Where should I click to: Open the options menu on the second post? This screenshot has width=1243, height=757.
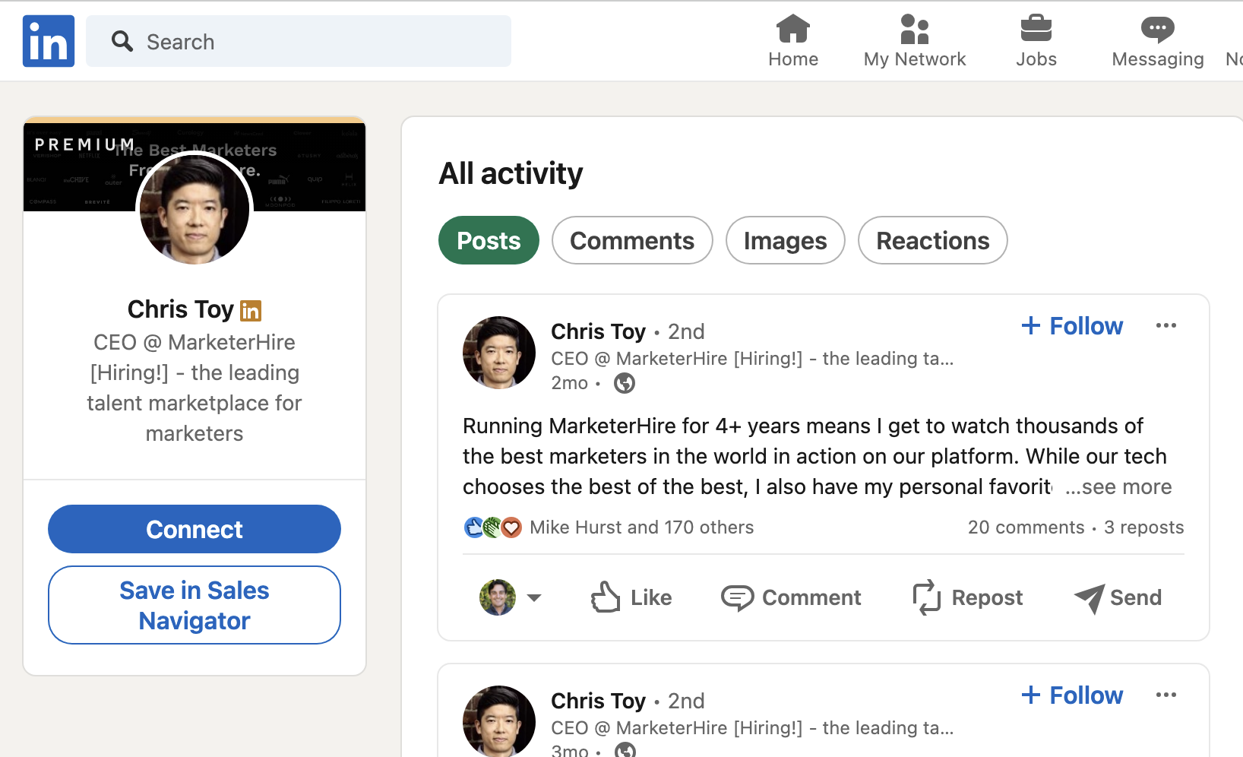click(x=1166, y=695)
